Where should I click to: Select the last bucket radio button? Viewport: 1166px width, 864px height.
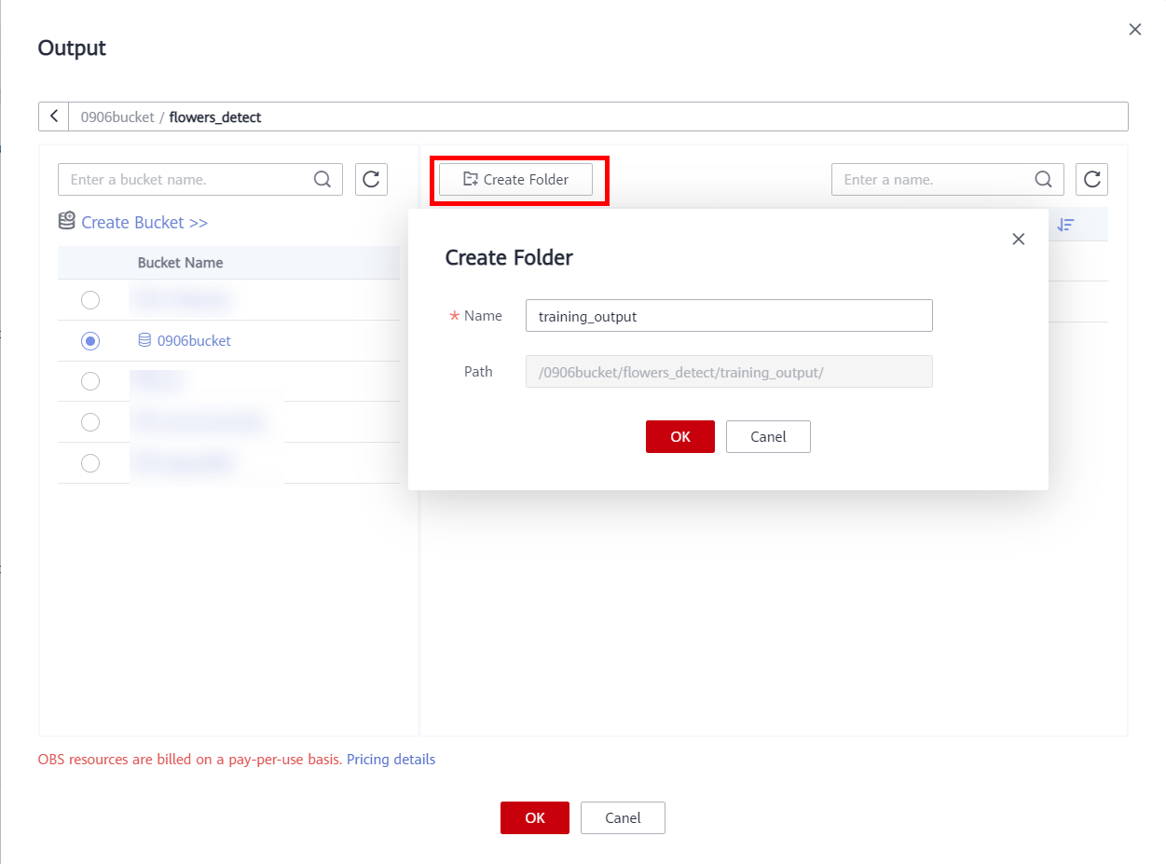click(x=90, y=463)
